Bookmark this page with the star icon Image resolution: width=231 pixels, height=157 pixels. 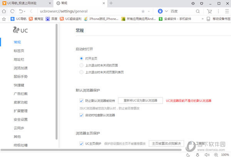tap(143, 11)
